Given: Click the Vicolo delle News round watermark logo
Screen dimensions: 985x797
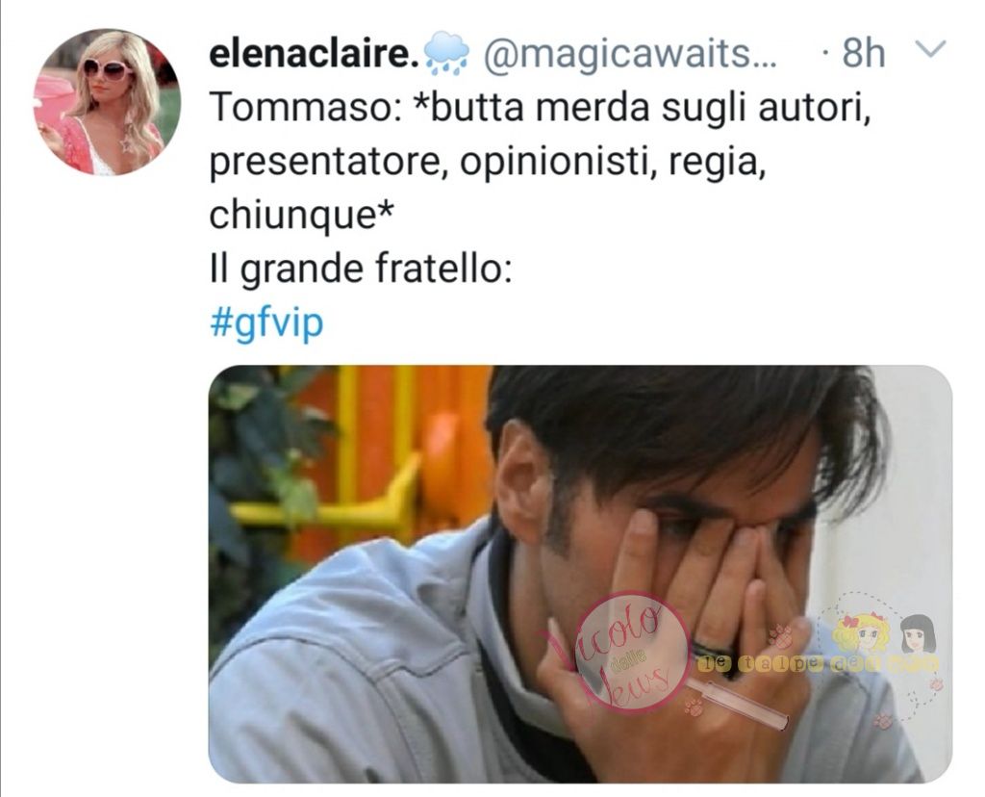Looking at the screenshot, I should (631, 651).
